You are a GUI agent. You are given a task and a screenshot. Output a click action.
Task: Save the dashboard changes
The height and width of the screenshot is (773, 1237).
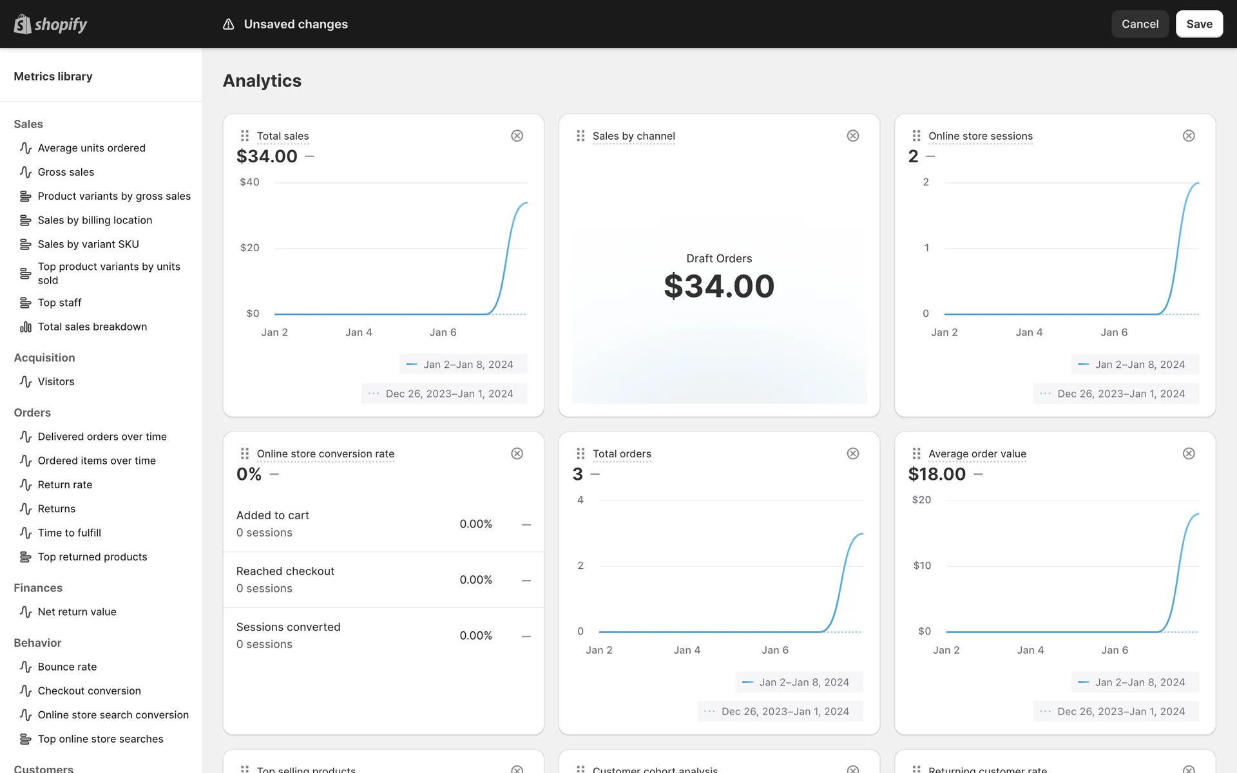[x=1198, y=24]
